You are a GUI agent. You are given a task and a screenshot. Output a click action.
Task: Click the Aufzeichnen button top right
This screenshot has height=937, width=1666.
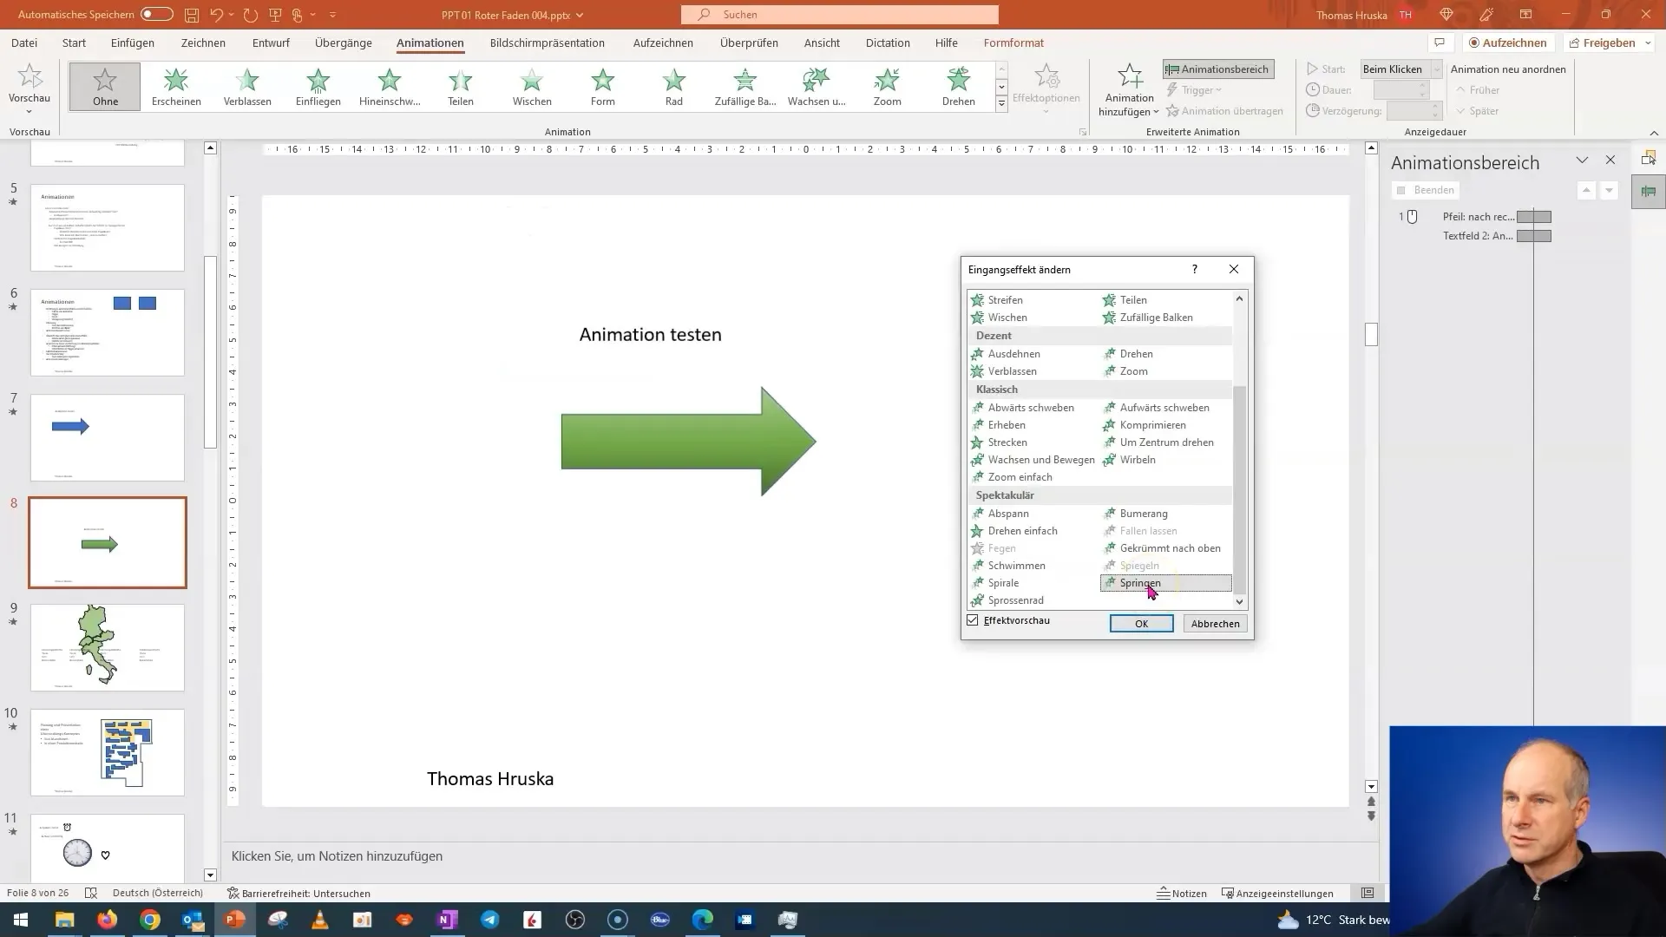click(1507, 43)
